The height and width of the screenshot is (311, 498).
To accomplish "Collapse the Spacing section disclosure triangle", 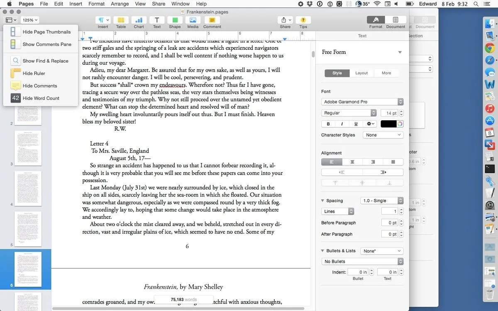I will pyautogui.click(x=323, y=201).
